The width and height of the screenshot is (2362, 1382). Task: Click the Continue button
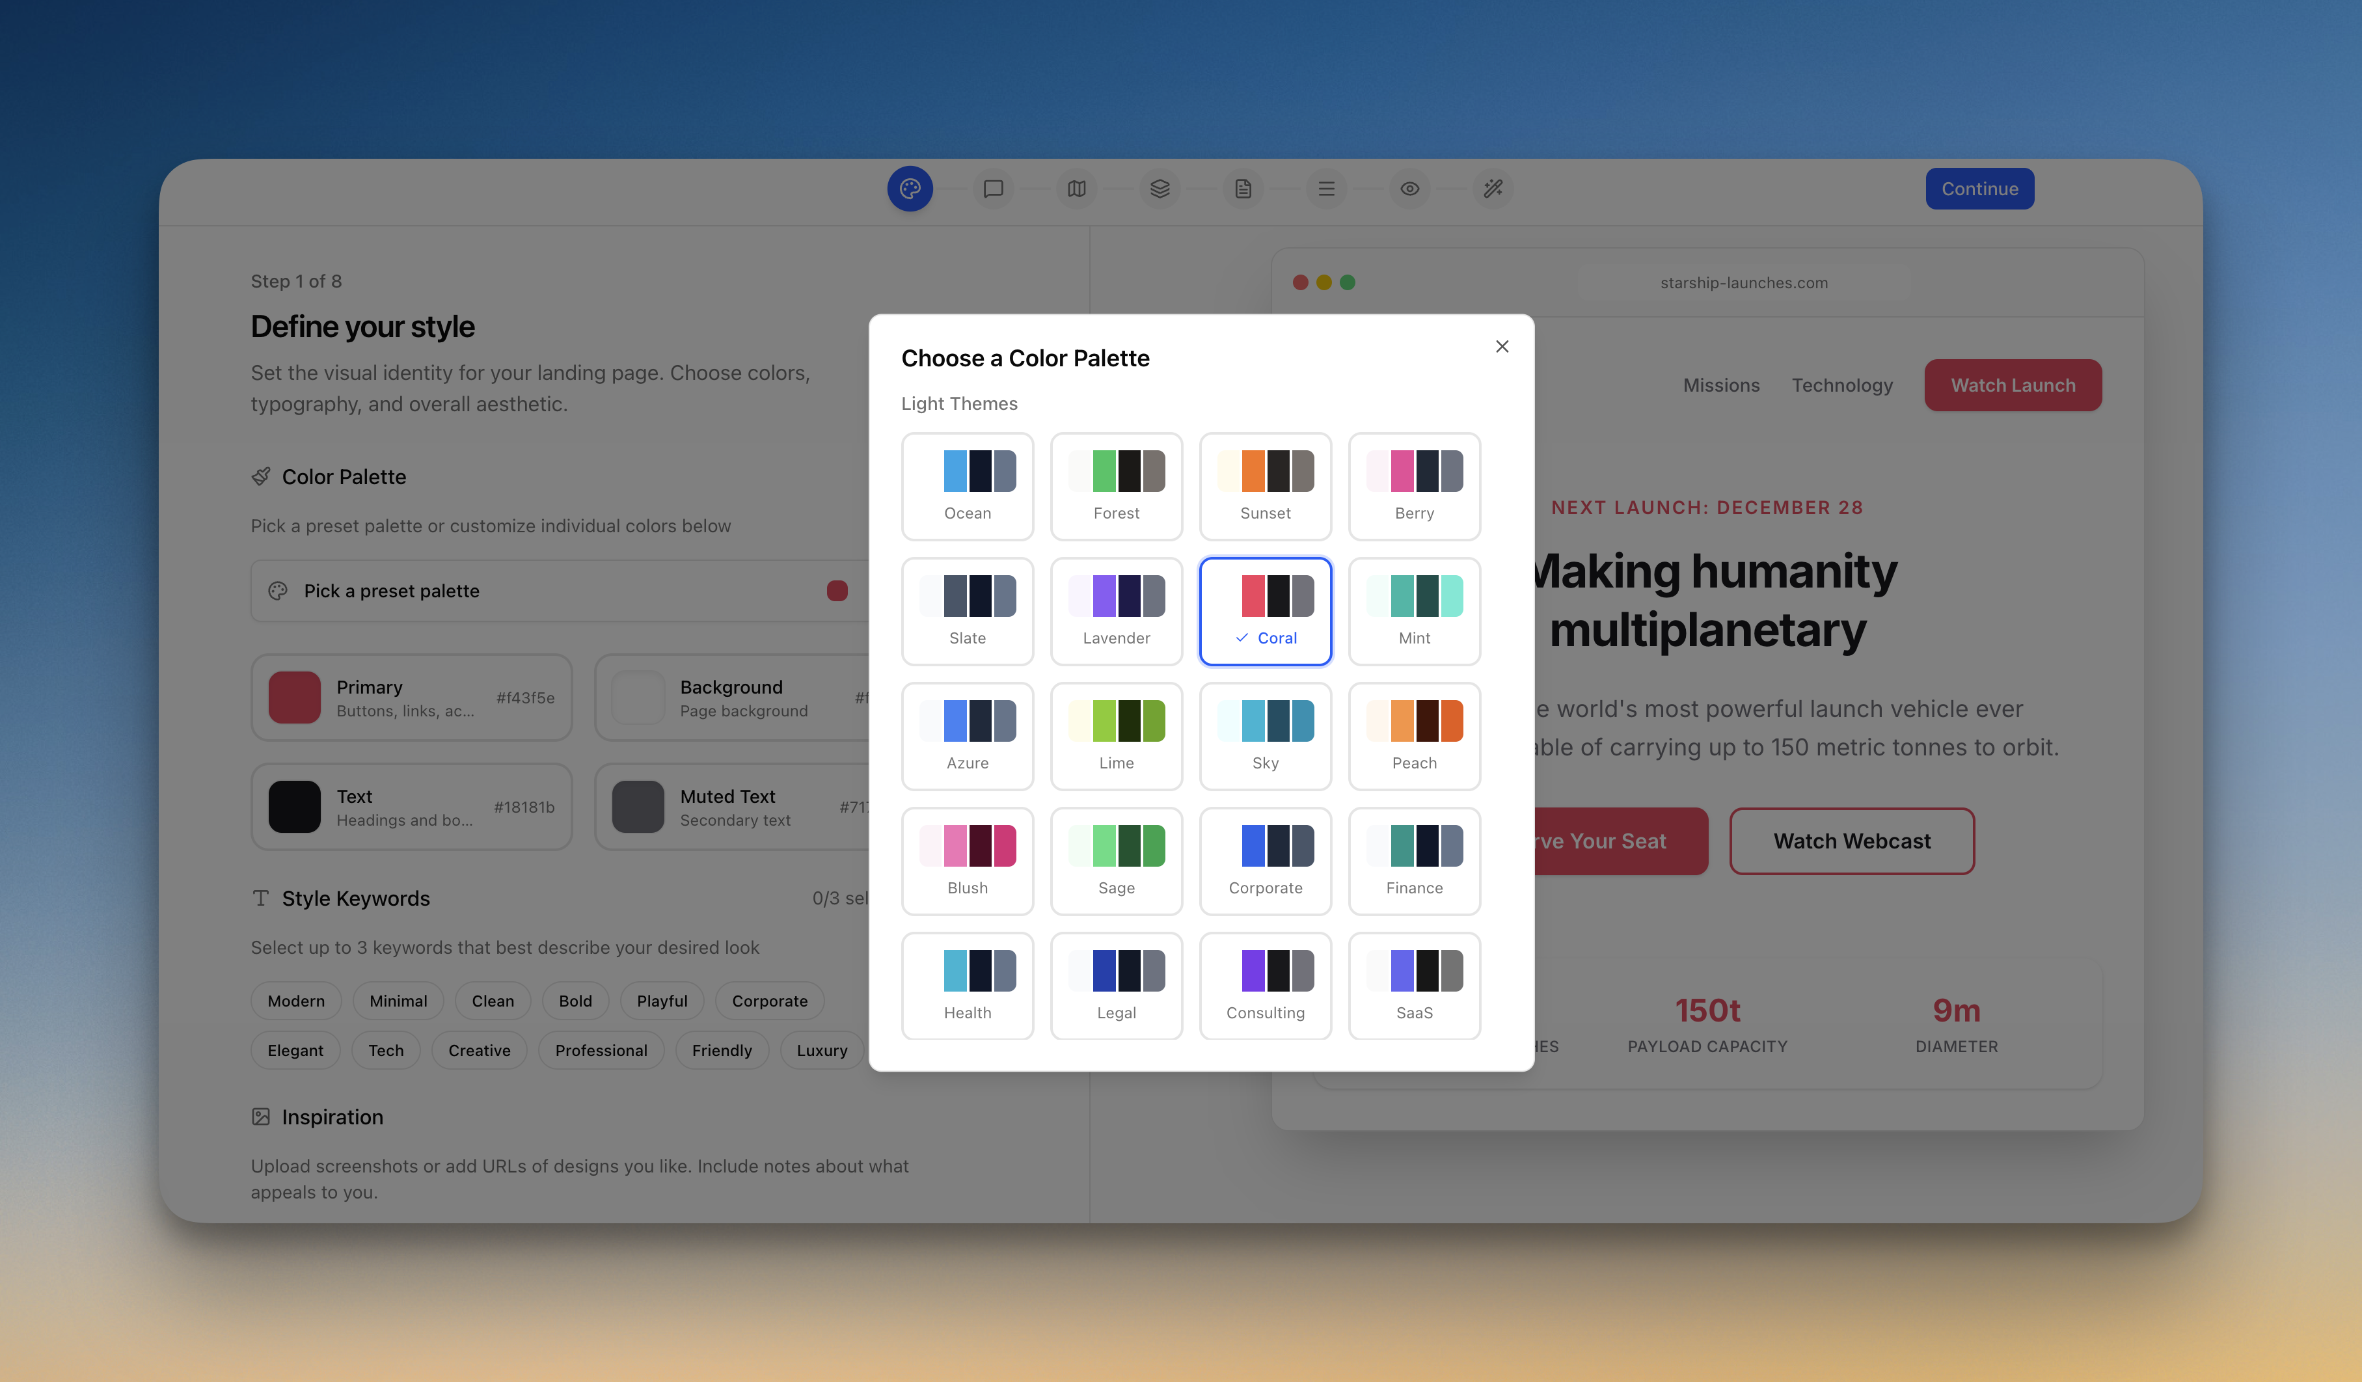[1979, 188]
